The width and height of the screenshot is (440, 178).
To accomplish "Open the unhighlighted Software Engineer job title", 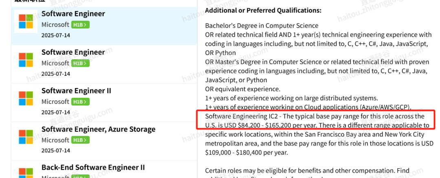I will coord(73,52).
